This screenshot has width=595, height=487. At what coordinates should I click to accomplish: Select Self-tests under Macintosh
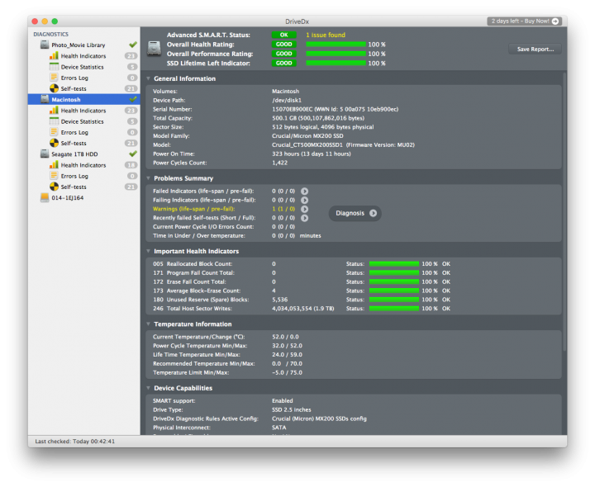[x=74, y=144]
